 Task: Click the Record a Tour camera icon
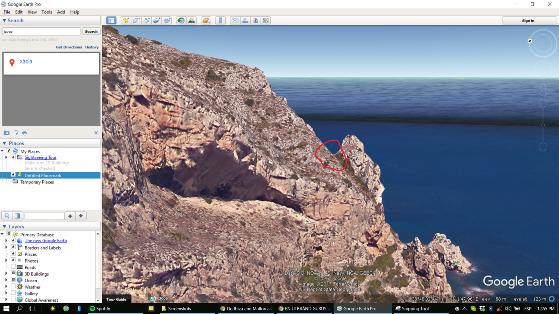pos(167,21)
